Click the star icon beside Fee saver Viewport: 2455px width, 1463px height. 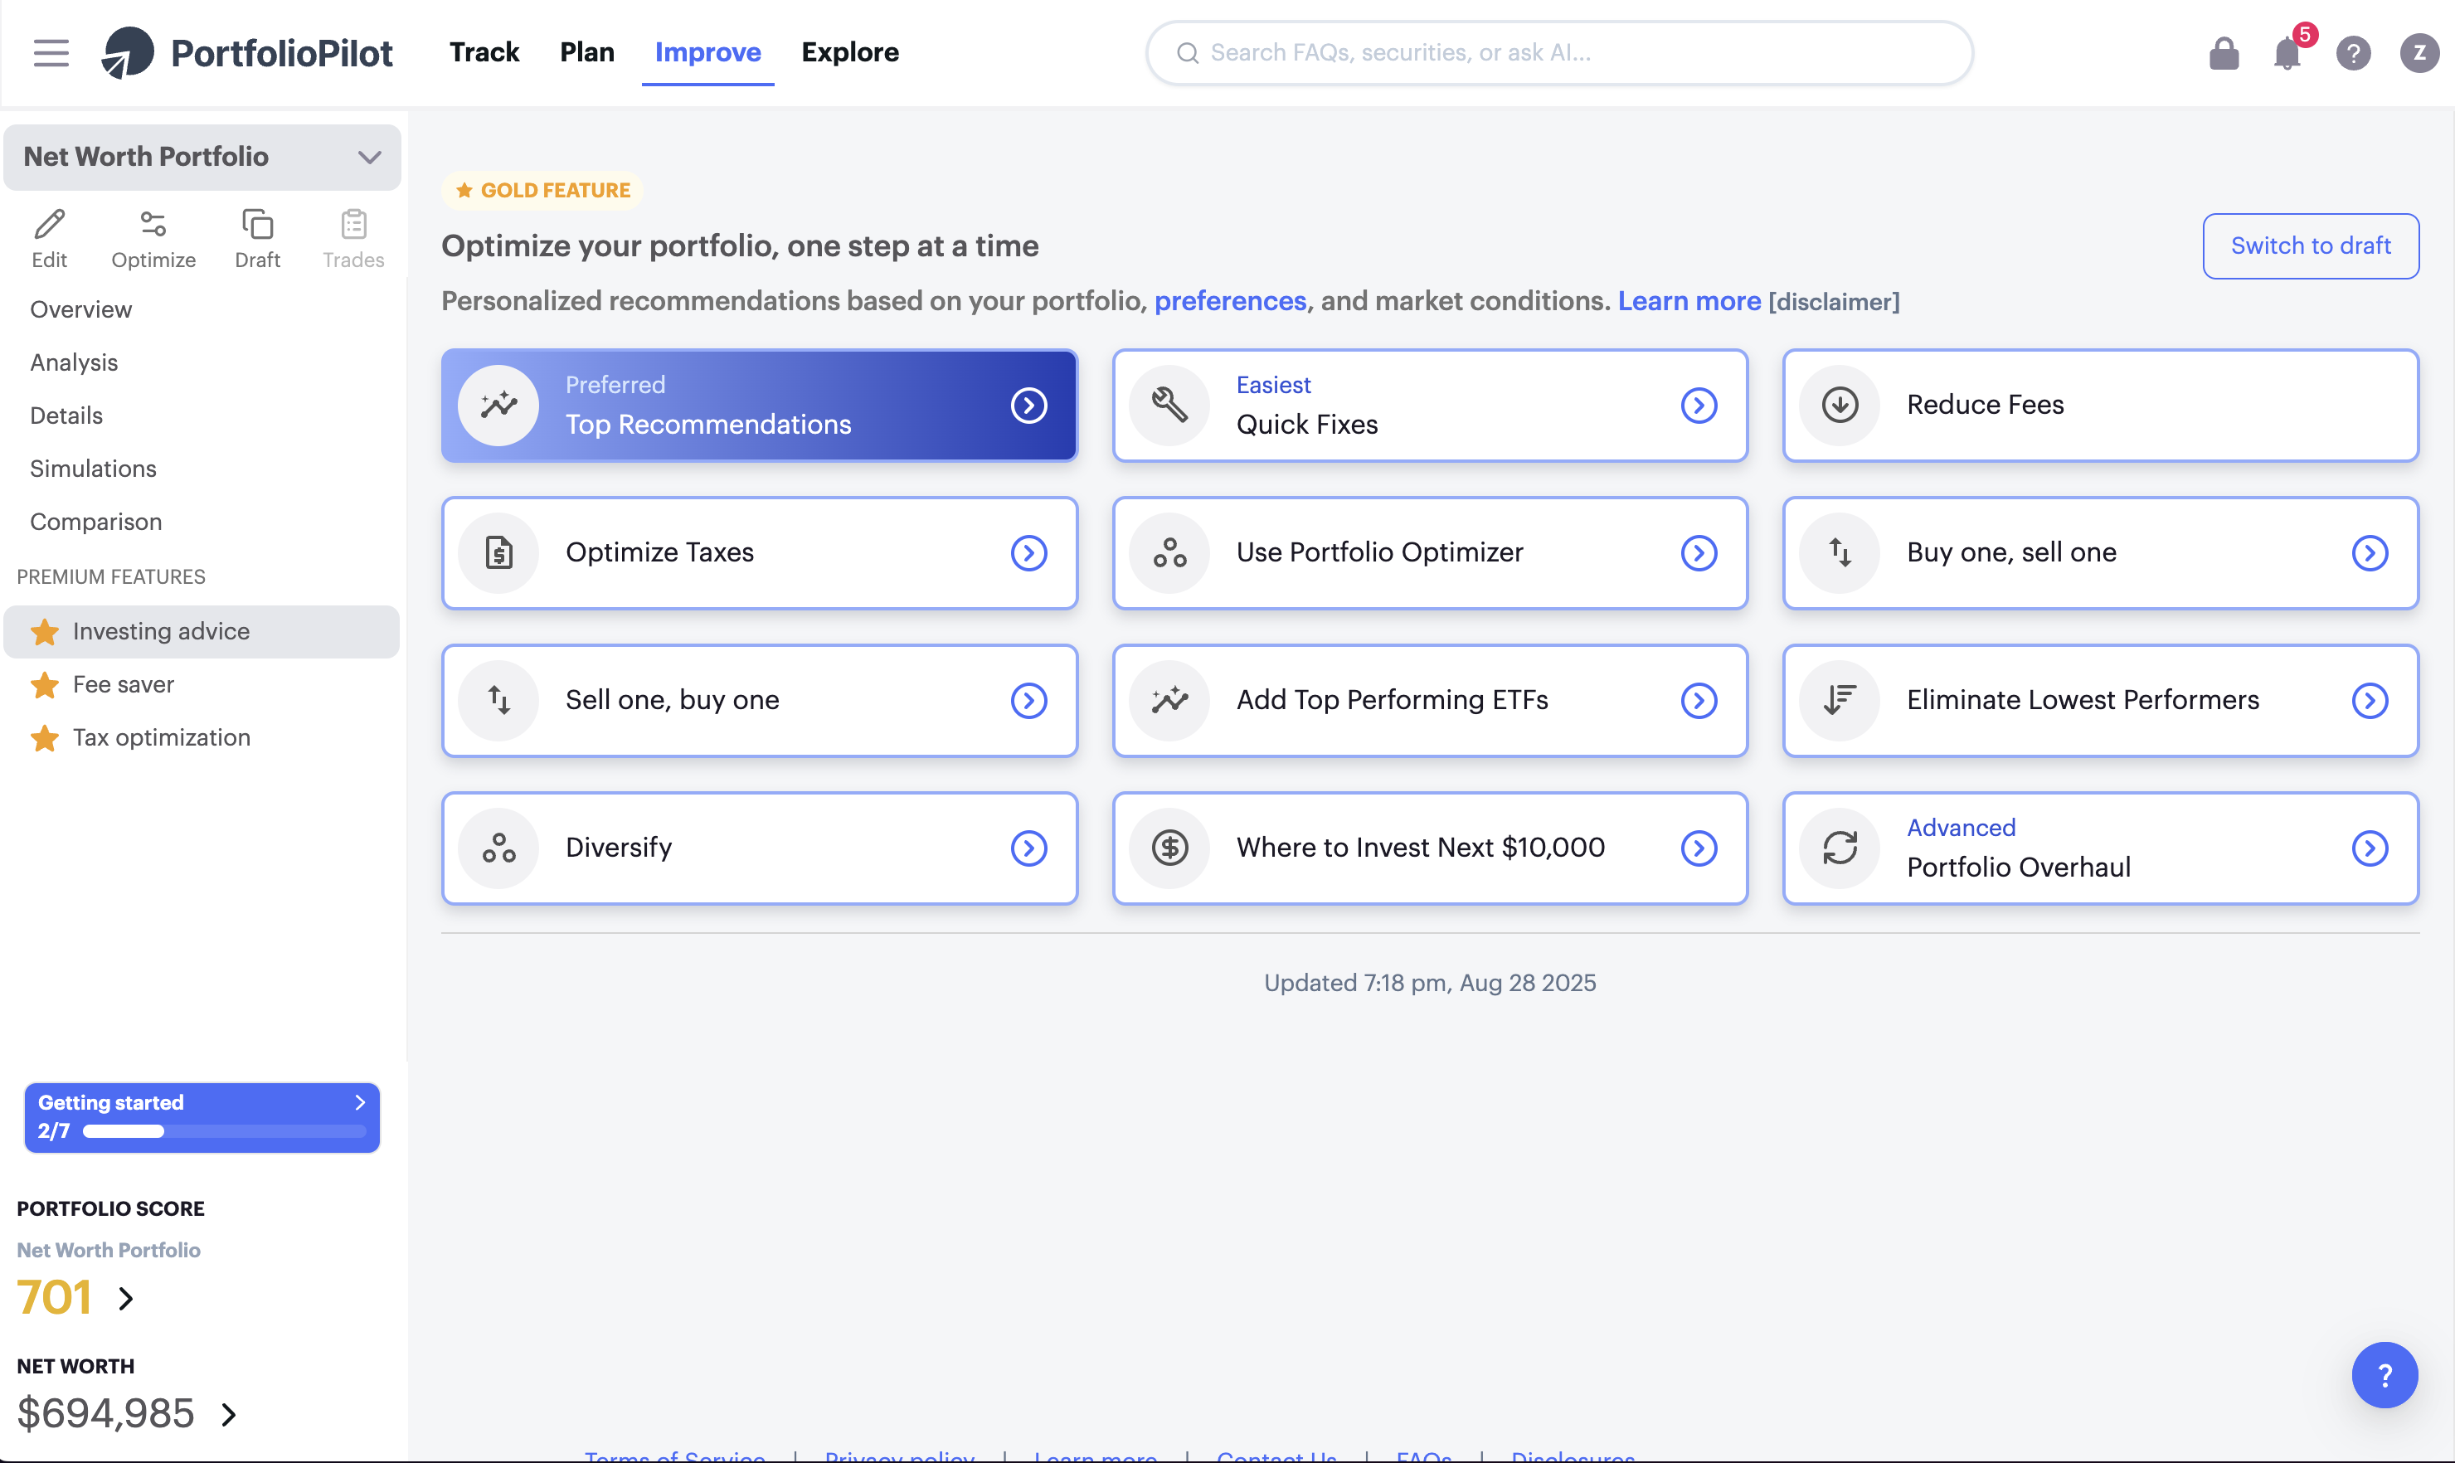pyautogui.click(x=44, y=685)
